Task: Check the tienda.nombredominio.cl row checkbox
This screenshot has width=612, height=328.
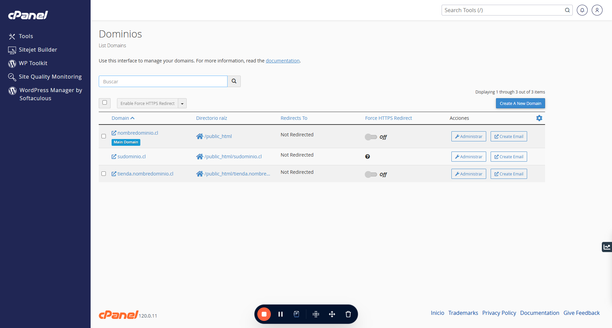Action: pos(104,174)
